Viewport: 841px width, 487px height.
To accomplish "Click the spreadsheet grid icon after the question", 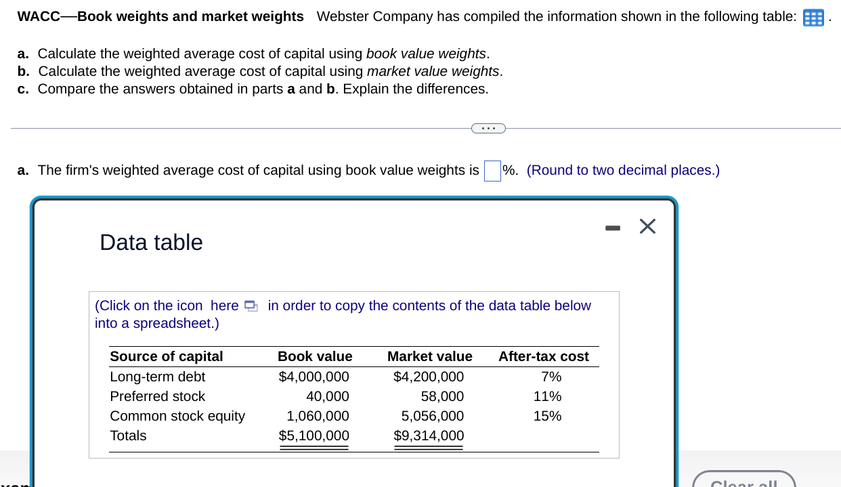I will (x=813, y=18).
